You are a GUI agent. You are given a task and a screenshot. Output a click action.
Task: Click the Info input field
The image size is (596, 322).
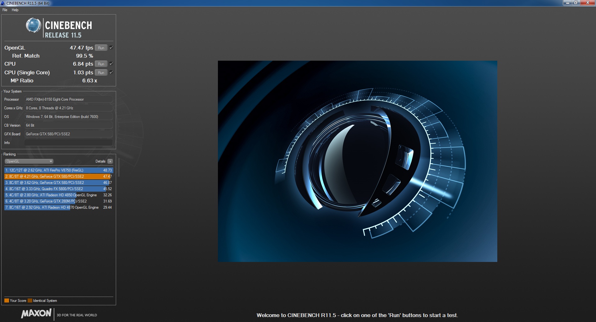[x=68, y=143]
